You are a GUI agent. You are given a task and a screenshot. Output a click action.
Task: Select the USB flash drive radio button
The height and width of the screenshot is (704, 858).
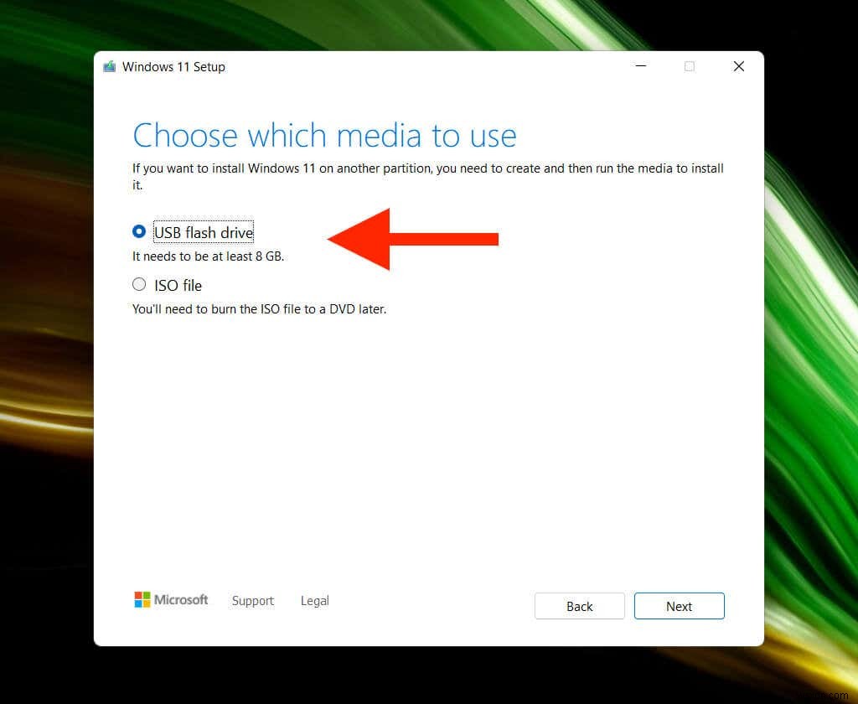(x=139, y=232)
